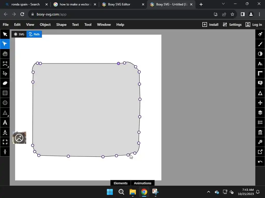Screen dimensions: 265x198
Task: Open the History undo panel
Action: 260,162
